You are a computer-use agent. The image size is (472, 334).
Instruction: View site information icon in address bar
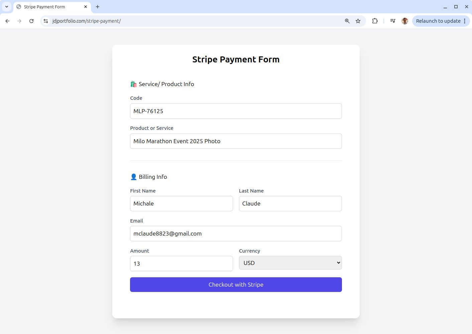(46, 21)
